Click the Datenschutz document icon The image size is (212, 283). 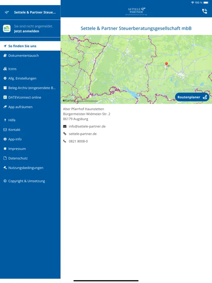[5, 158]
